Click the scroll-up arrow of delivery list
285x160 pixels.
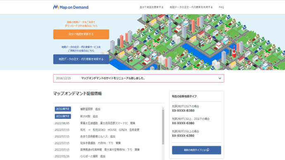163,108
